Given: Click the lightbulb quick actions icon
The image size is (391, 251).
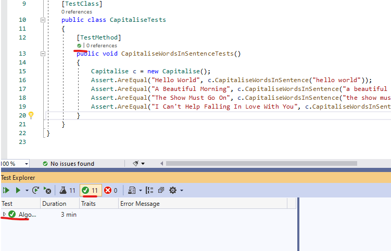Looking at the screenshot, I should point(31,115).
